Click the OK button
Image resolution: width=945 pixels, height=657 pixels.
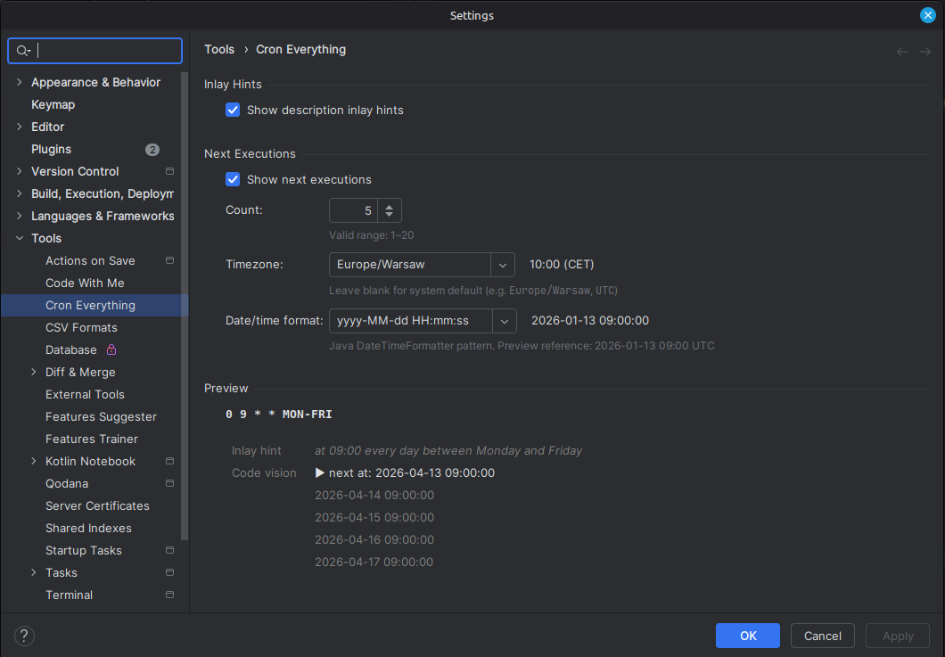[x=748, y=636]
